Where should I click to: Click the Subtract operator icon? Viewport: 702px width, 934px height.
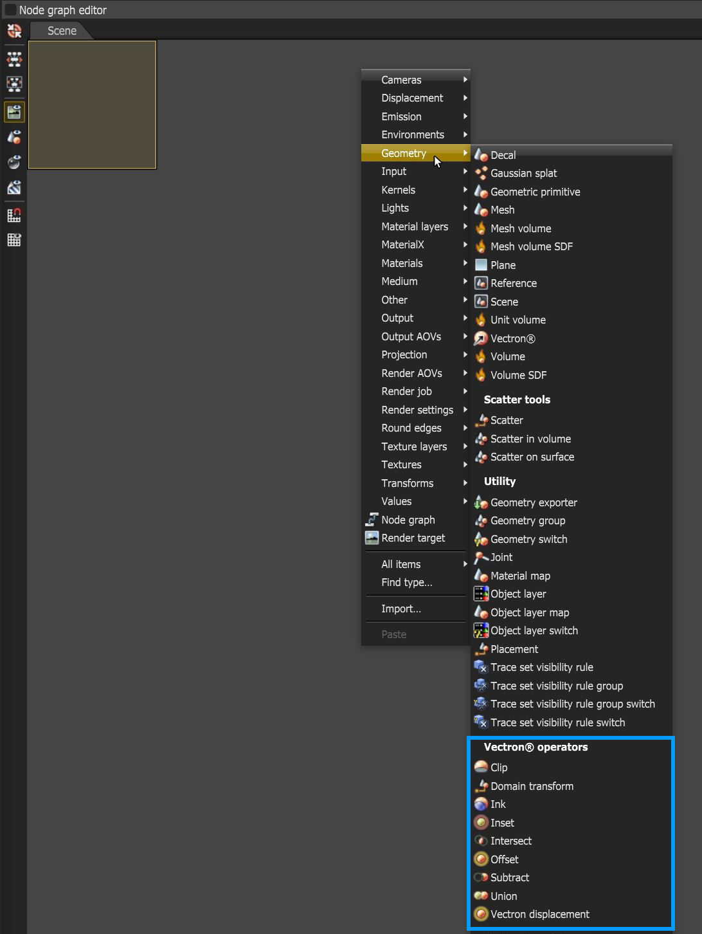[x=481, y=877]
